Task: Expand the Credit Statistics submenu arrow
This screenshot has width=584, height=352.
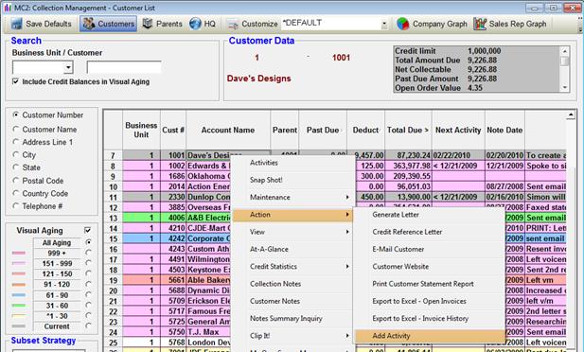Action: (x=347, y=266)
